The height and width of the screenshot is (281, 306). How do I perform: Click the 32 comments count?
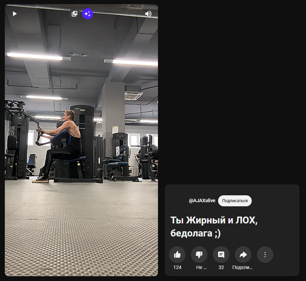click(x=221, y=267)
